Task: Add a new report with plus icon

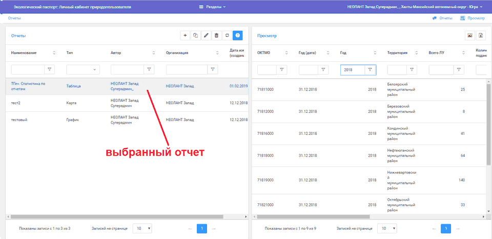Action: click(x=185, y=36)
